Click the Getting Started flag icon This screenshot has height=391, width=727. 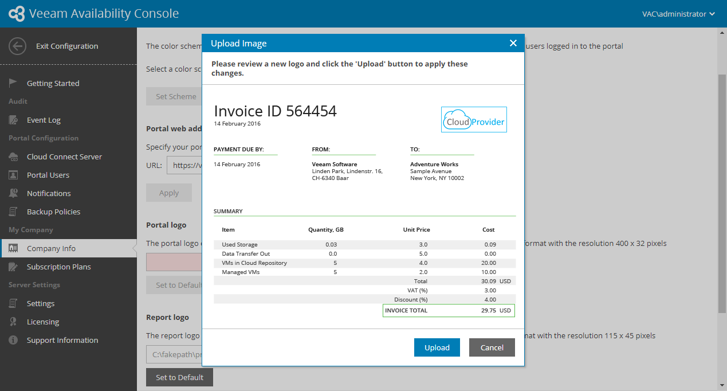[13, 83]
